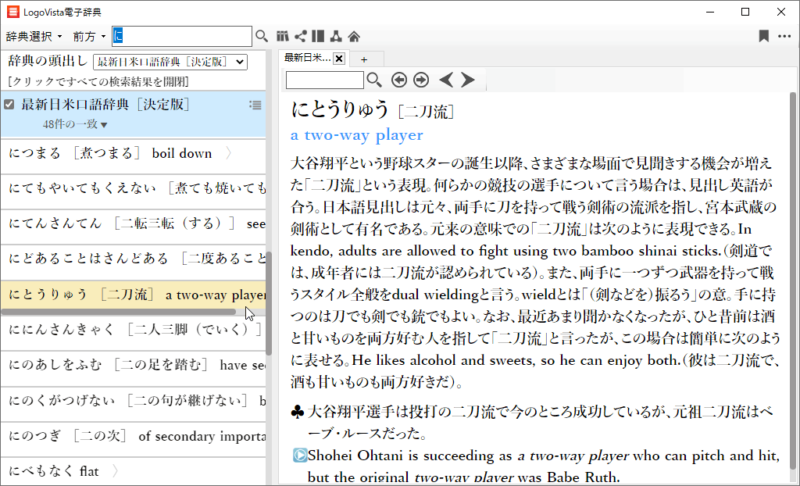
Task: Click the circled left arrow history button
Action: point(398,80)
